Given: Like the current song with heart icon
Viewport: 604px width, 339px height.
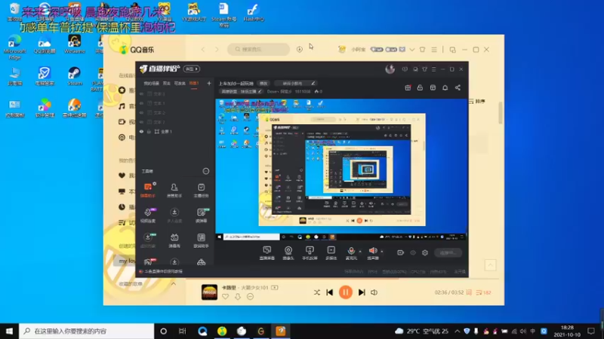Looking at the screenshot, I should tap(225, 296).
